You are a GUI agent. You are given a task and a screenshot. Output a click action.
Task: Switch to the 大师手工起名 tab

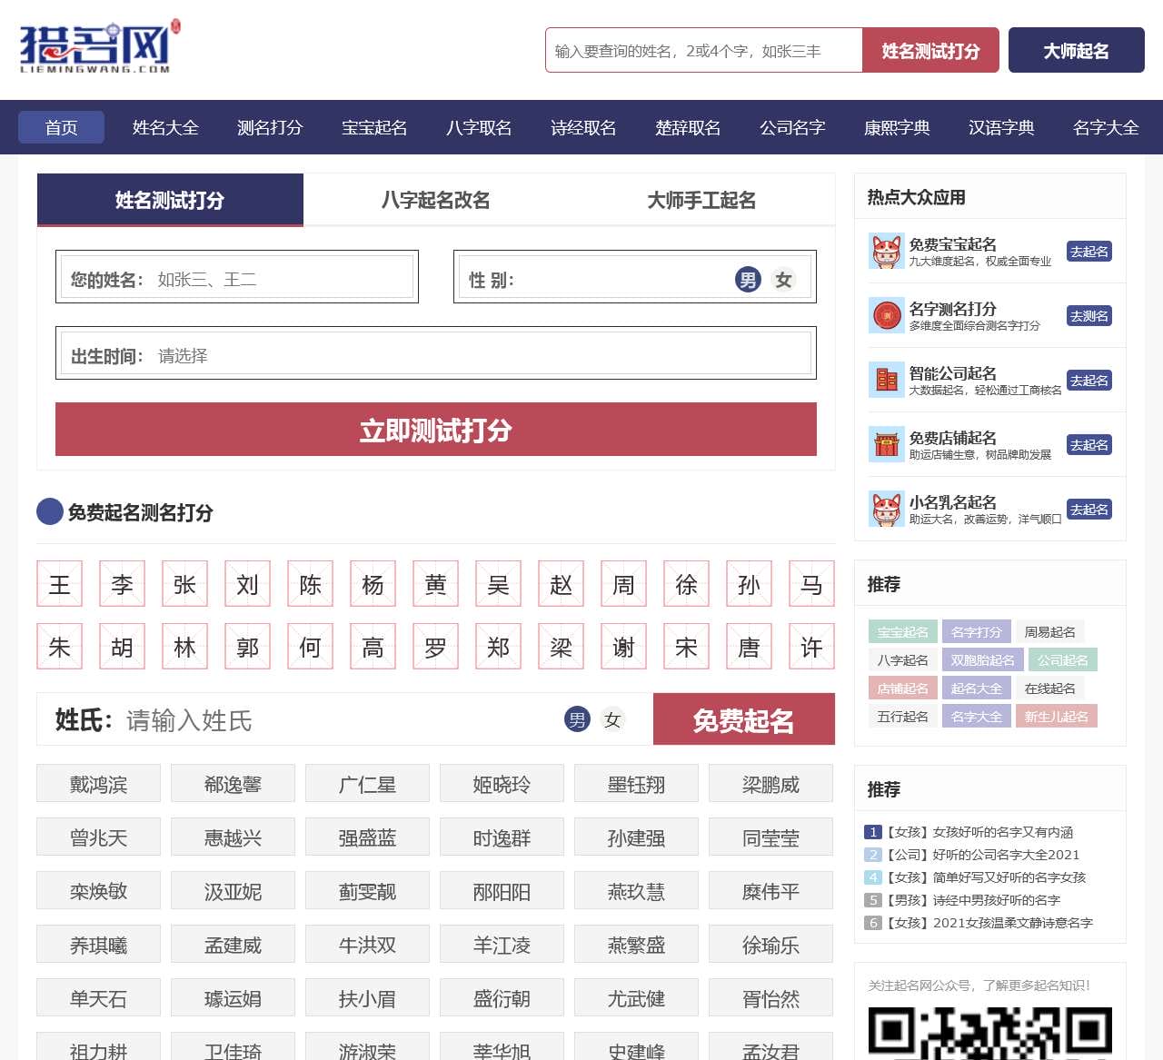[x=701, y=200]
